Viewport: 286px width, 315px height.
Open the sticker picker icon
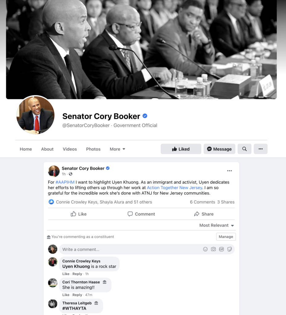pos(229,249)
